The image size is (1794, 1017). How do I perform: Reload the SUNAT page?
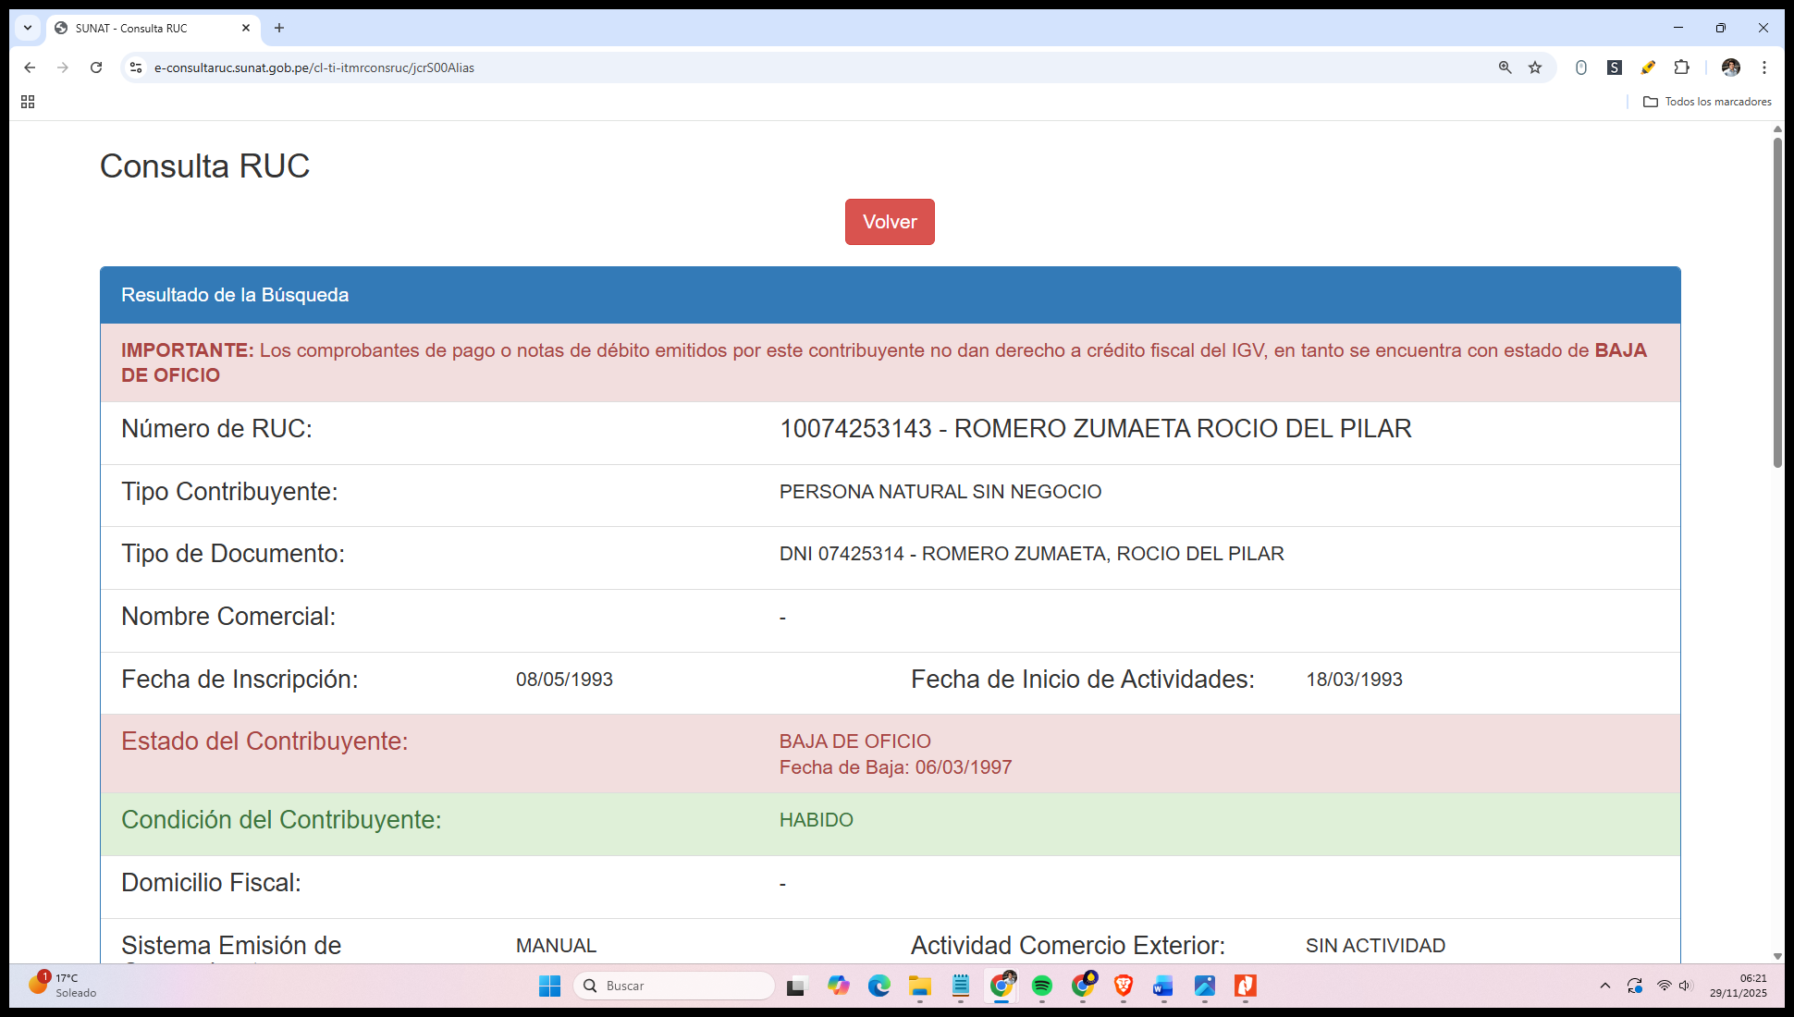pyautogui.click(x=96, y=67)
